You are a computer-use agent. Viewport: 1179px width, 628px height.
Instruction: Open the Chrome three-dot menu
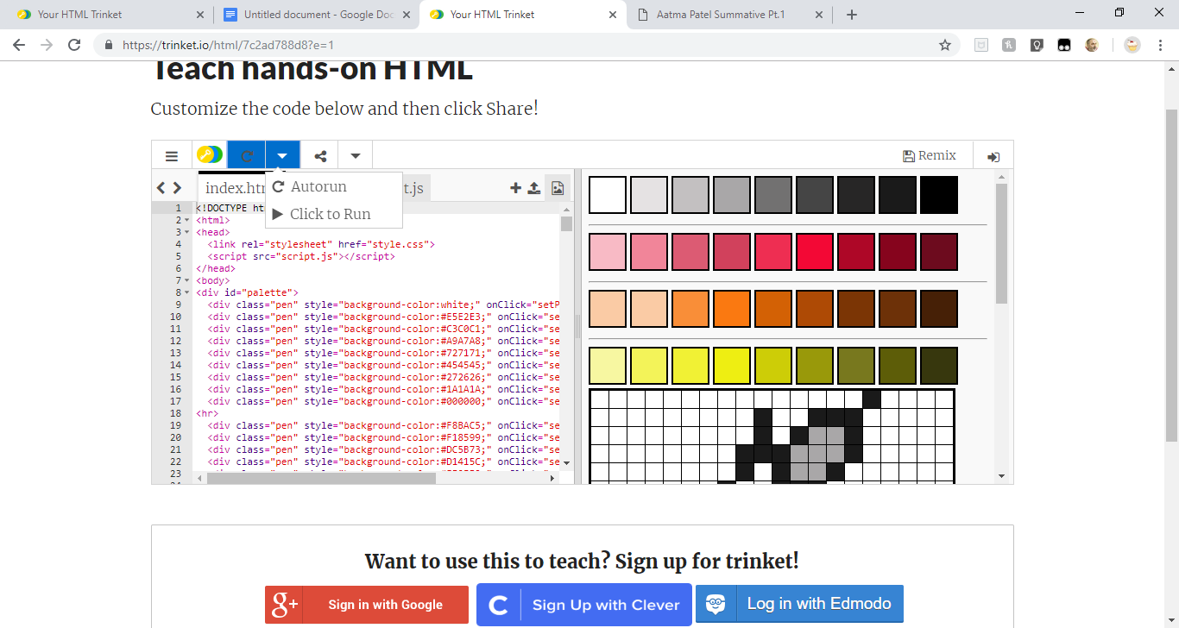coord(1161,45)
